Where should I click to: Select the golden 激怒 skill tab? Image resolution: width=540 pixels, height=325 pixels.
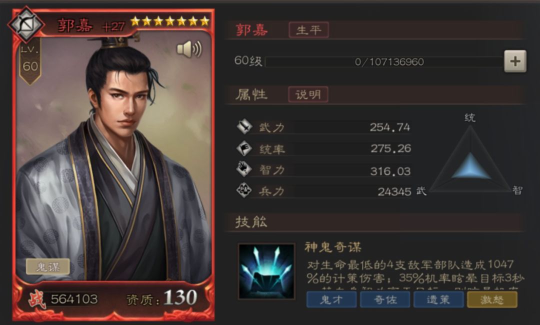pyautogui.click(x=492, y=299)
